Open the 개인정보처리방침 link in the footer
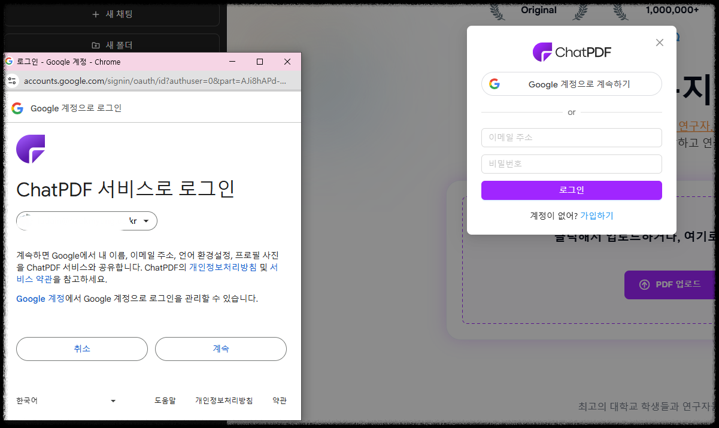 [x=224, y=400]
